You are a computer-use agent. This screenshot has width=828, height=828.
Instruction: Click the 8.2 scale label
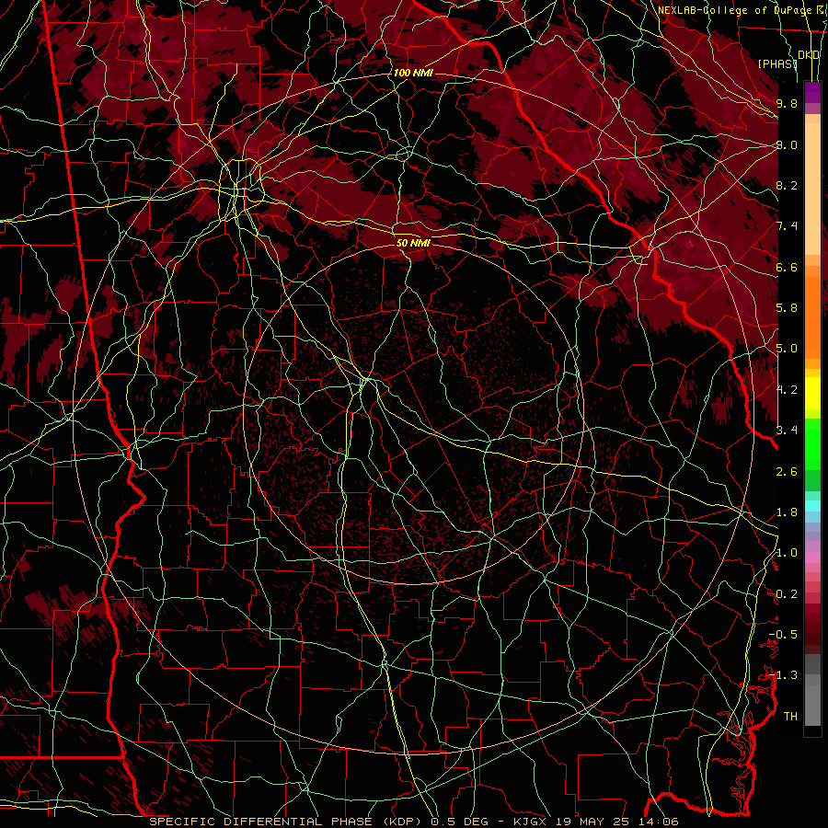pos(787,185)
